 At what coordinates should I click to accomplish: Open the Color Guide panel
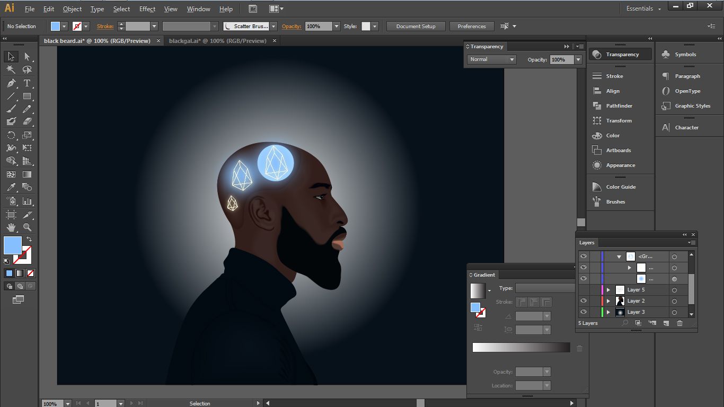click(620, 187)
